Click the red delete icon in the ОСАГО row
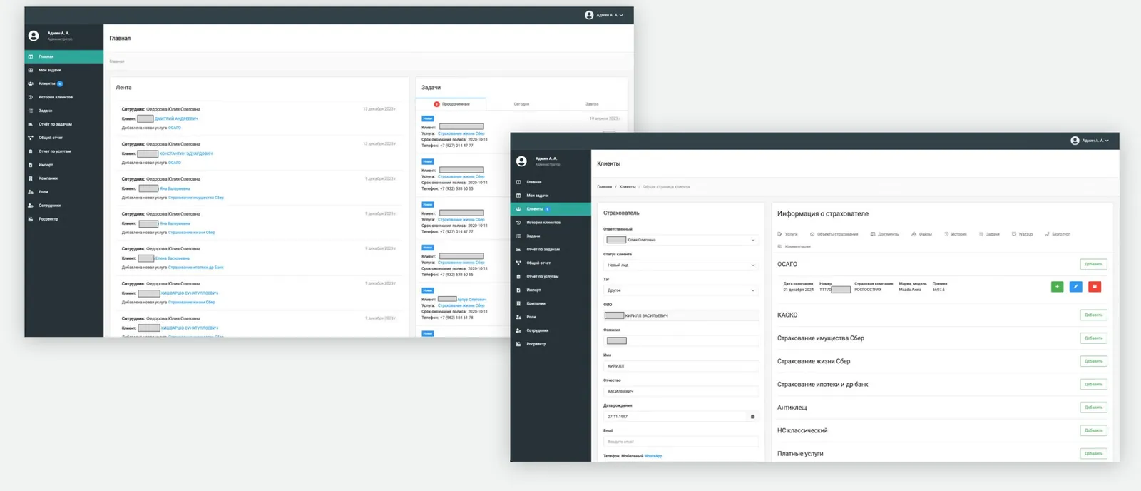This screenshot has width=1141, height=491. [1095, 287]
